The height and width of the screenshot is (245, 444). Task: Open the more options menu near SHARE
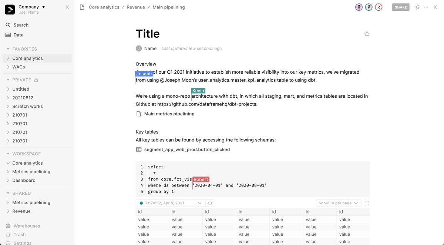[x=426, y=7]
